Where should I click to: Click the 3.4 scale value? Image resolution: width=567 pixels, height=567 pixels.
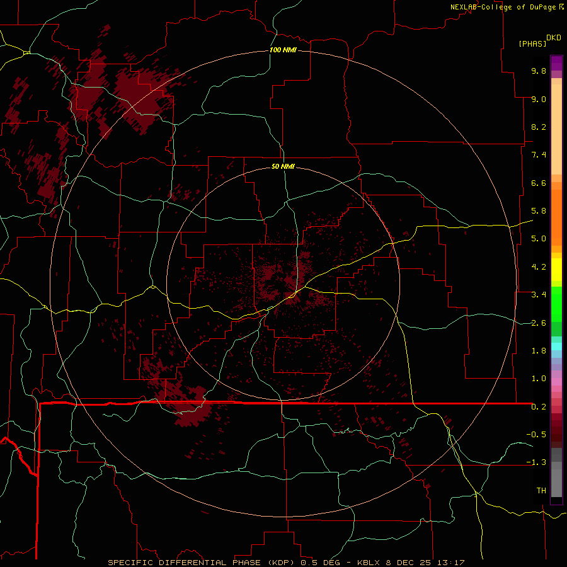(x=539, y=295)
